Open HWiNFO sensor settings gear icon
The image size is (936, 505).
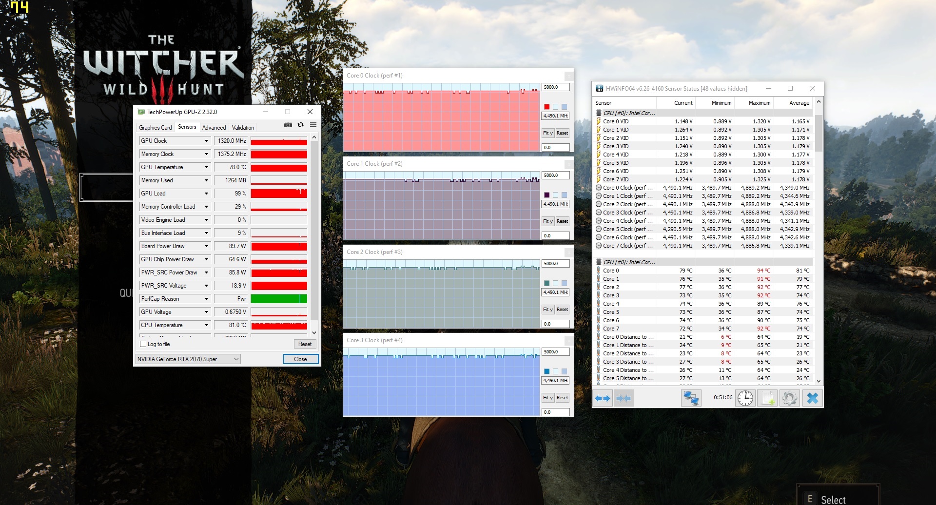click(789, 398)
